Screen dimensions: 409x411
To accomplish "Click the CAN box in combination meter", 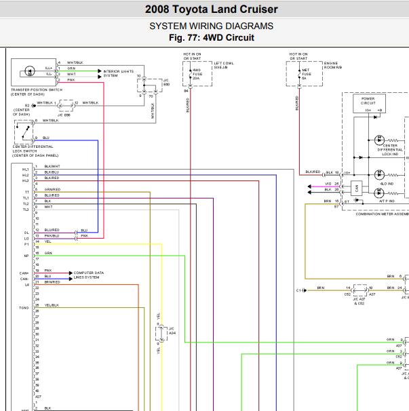I will [x=357, y=188].
